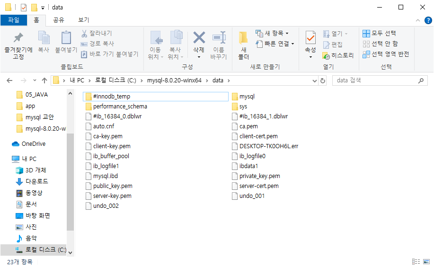The image size is (434, 268).
Task: Open customize quick access toolbar arrow
Action: click(43, 8)
